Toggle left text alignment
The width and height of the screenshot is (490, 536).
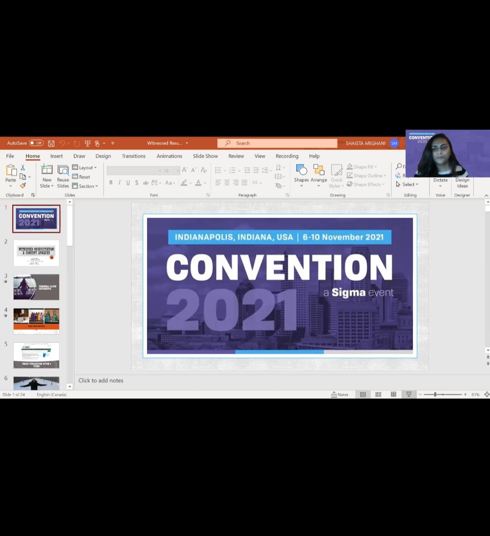pos(218,183)
